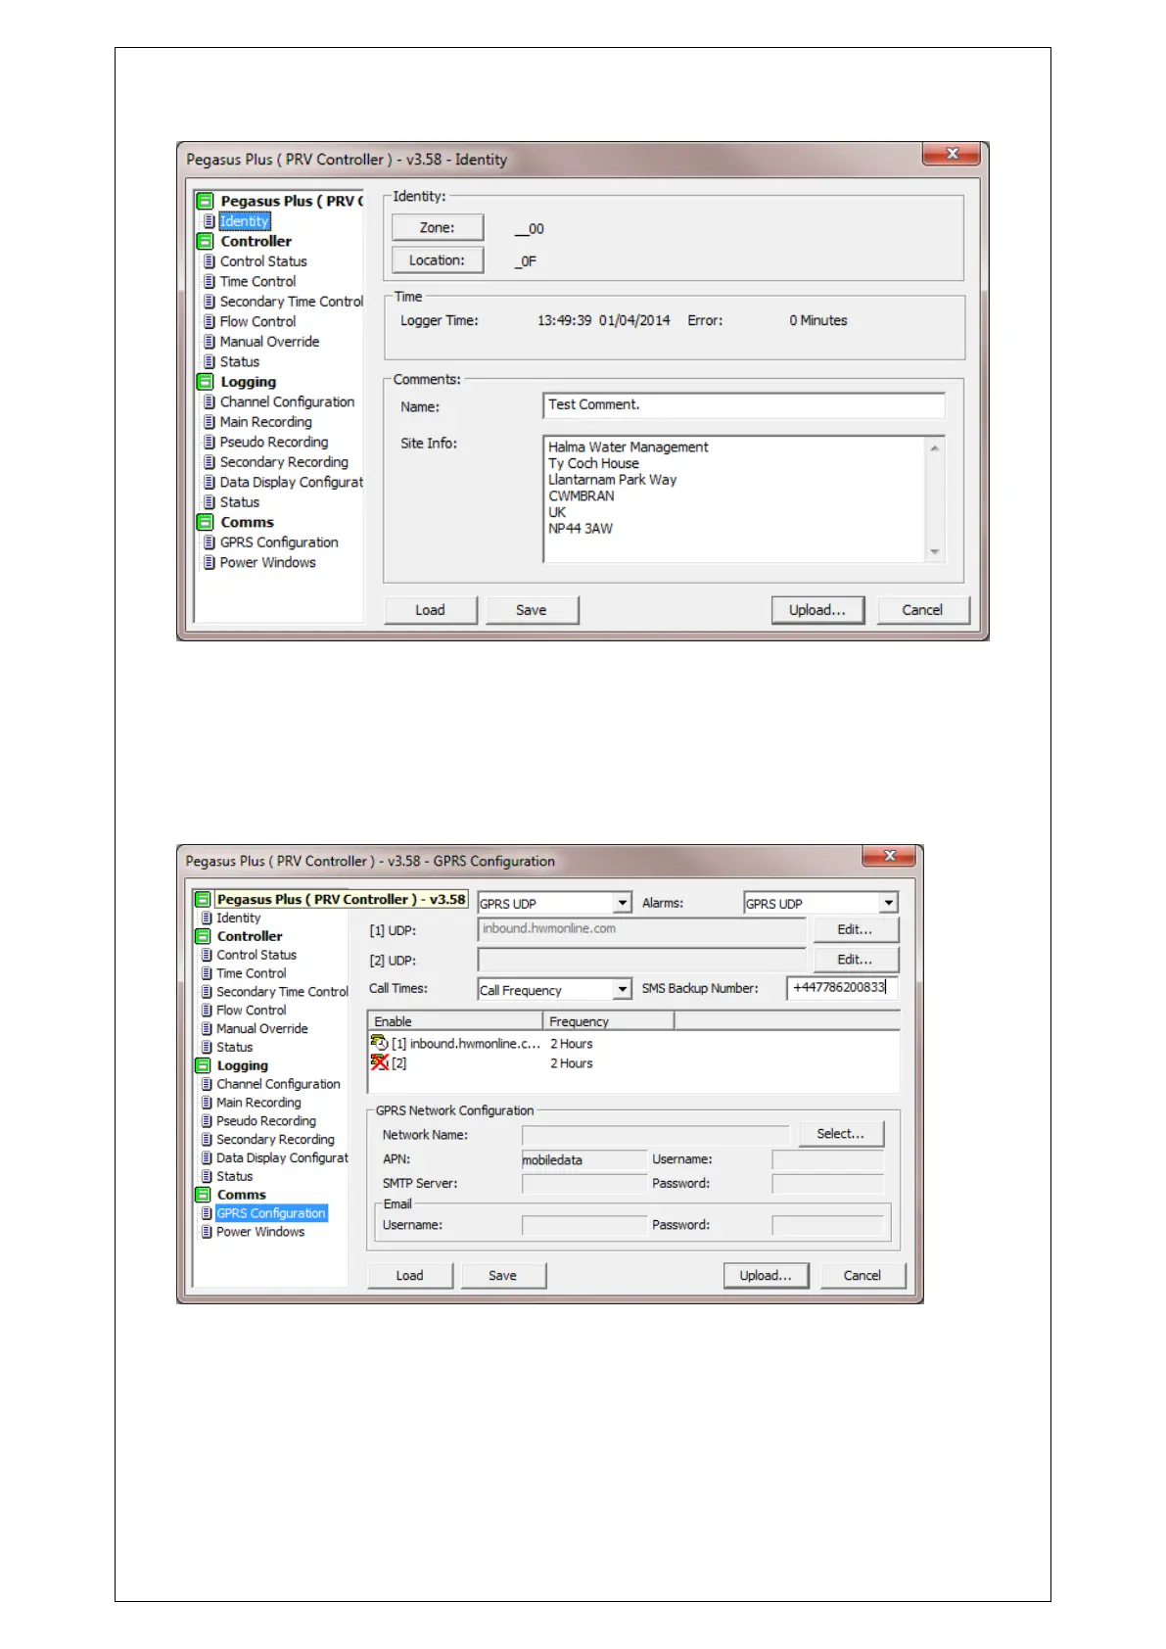
Task: Click Load in the GPRS Configuration window
Action: click(410, 1275)
